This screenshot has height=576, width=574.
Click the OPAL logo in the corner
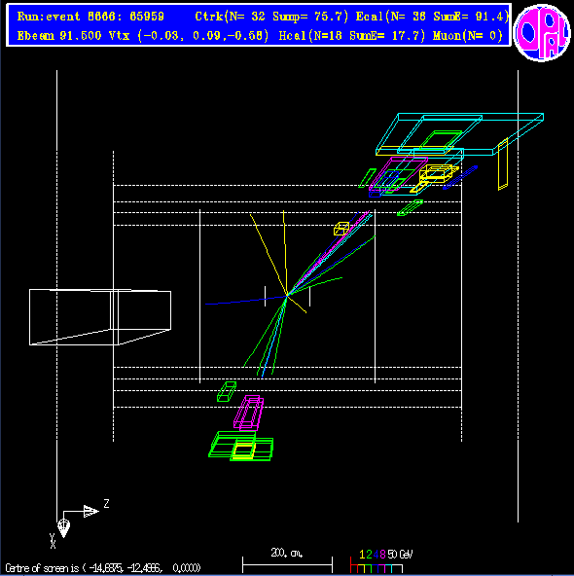point(542,33)
